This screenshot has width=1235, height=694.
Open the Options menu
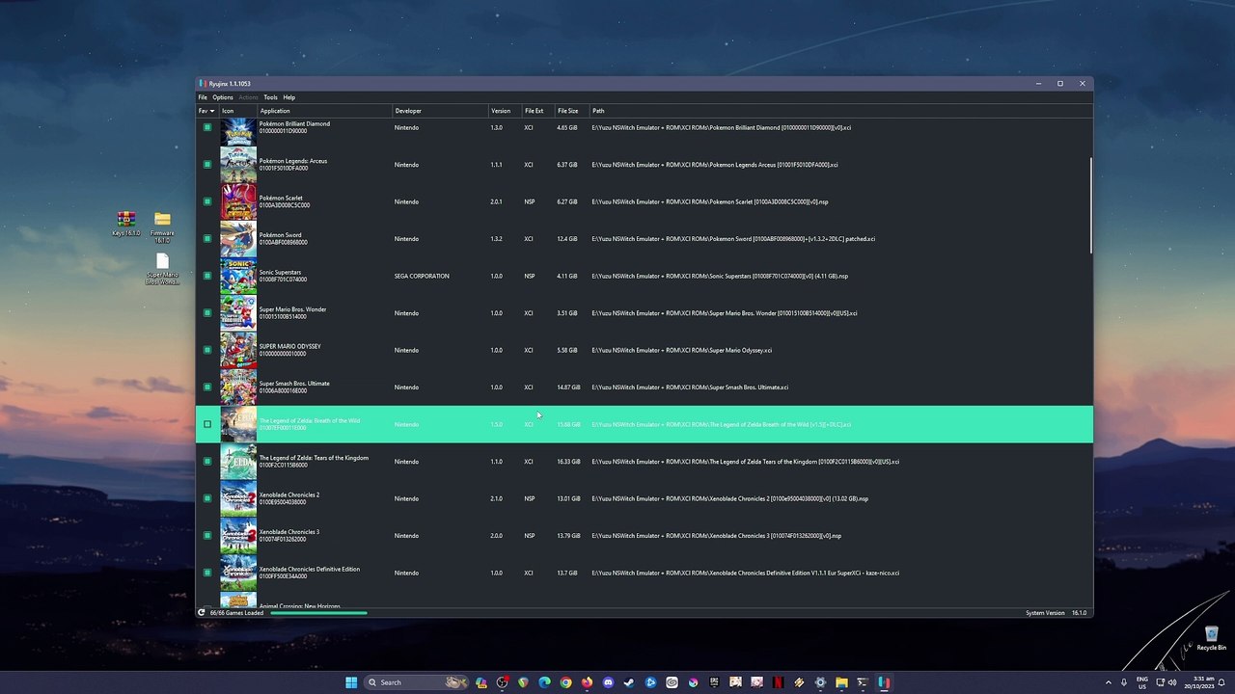[223, 97]
